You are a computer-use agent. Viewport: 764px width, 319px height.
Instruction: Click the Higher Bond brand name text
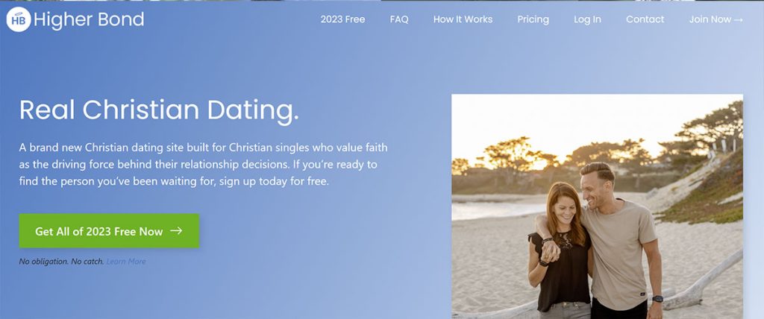pyautogui.click(x=89, y=19)
